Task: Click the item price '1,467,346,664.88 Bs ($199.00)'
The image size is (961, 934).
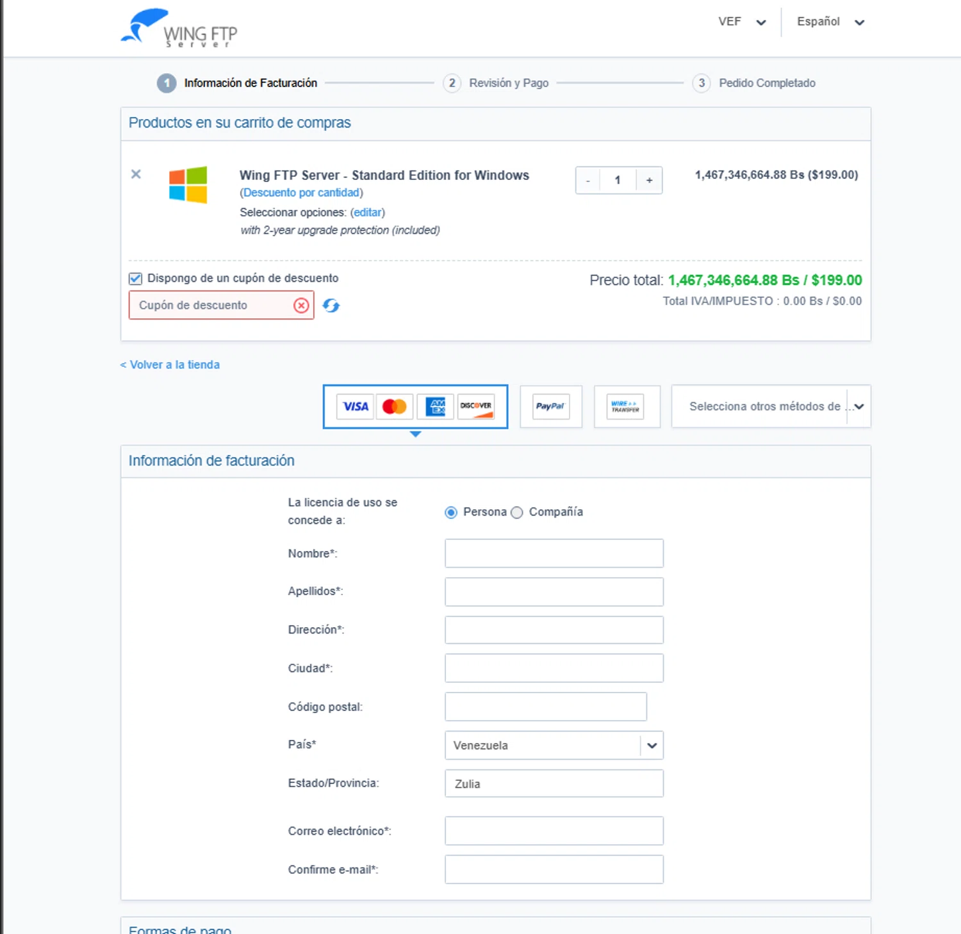Action: point(776,175)
